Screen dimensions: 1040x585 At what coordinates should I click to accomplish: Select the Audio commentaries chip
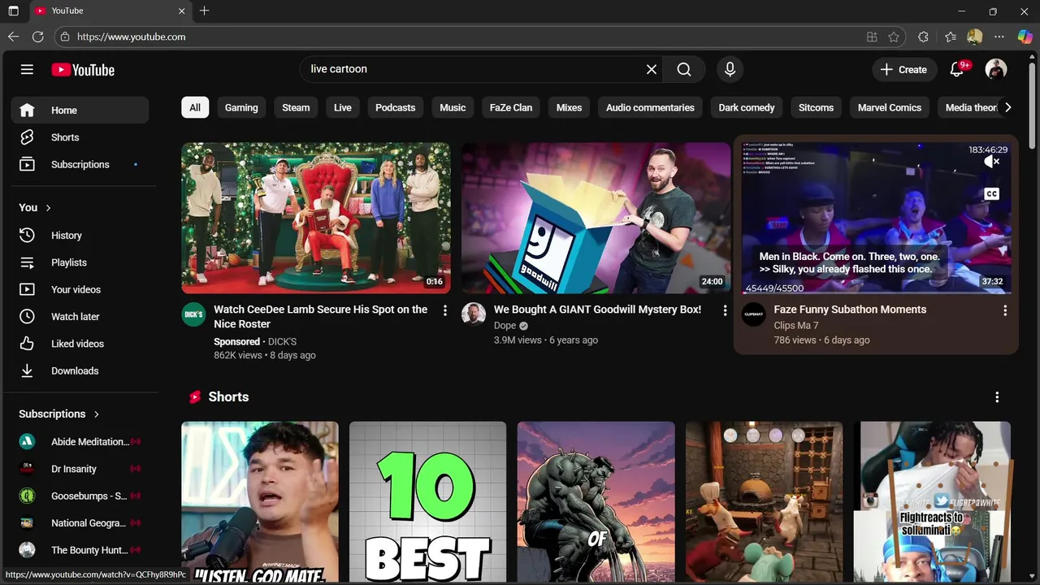650,107
